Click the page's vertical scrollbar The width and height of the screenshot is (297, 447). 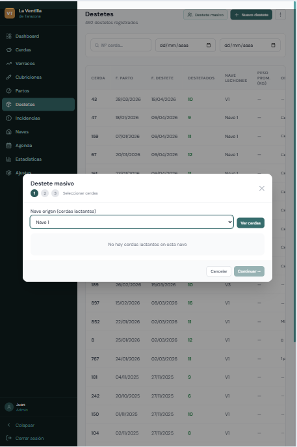pyautogui.click(x=294, y=171)
